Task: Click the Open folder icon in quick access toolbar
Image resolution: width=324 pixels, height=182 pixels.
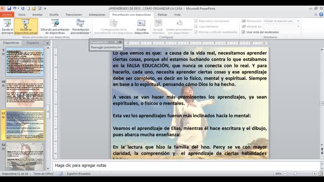Action: 34,9
